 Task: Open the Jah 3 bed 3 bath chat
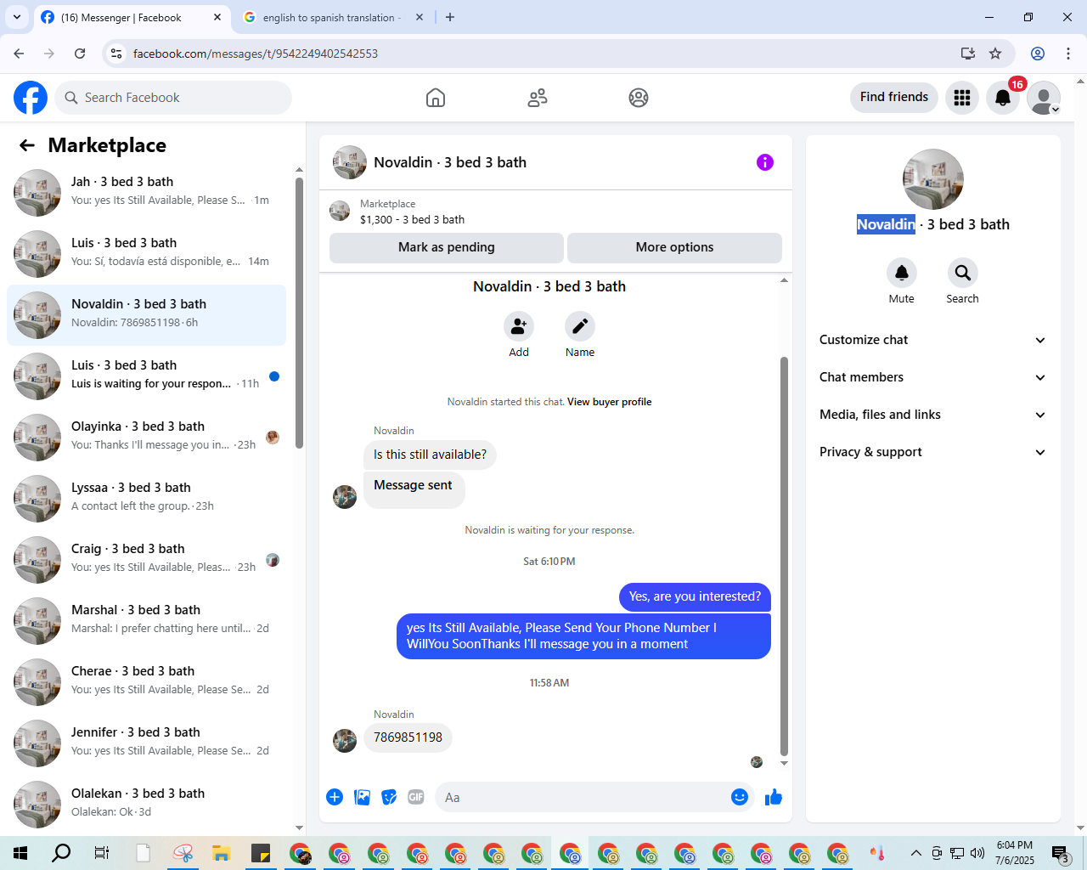coord(146,193)
